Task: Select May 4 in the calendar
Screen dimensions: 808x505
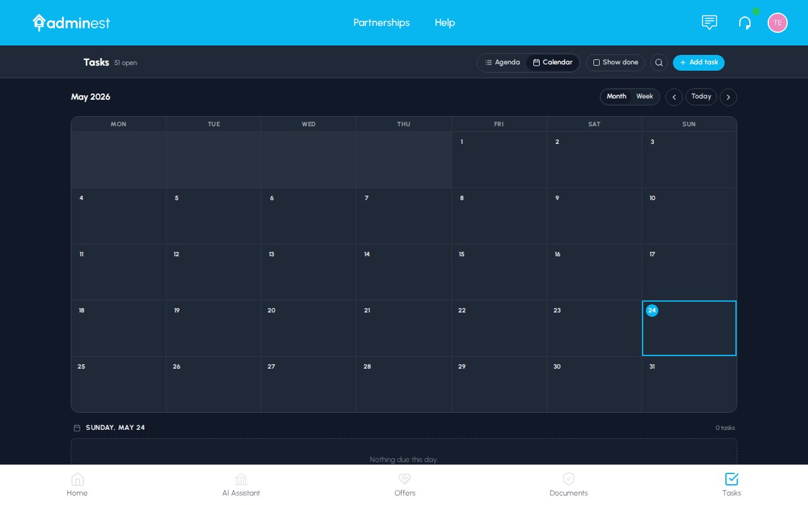Action: (119, 216)
